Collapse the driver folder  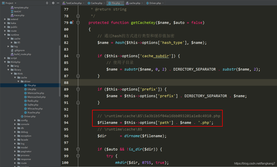(x=18, y=81)
